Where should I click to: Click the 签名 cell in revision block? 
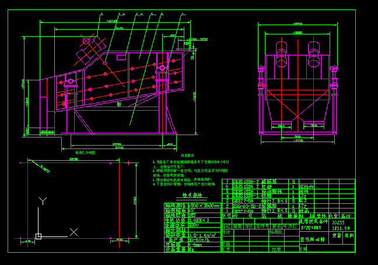click(x=276, y=226)
